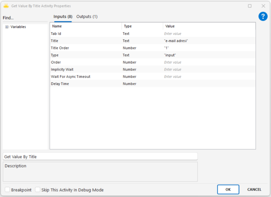The image size is (271, 197).
Task: Click the Get Value By Title name field
Action: (x=100, y=157)
